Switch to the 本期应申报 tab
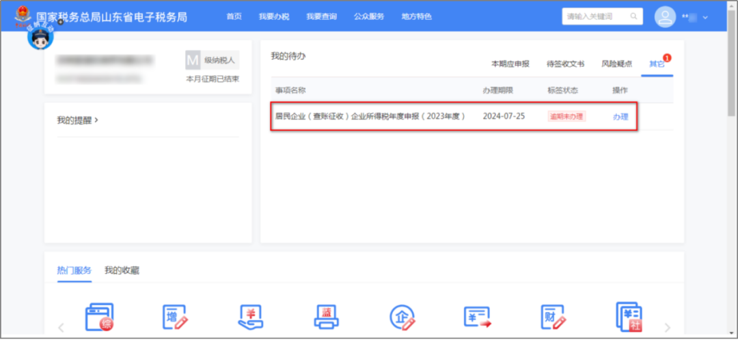This screenshot has width=738, height=340. (510, 64)
